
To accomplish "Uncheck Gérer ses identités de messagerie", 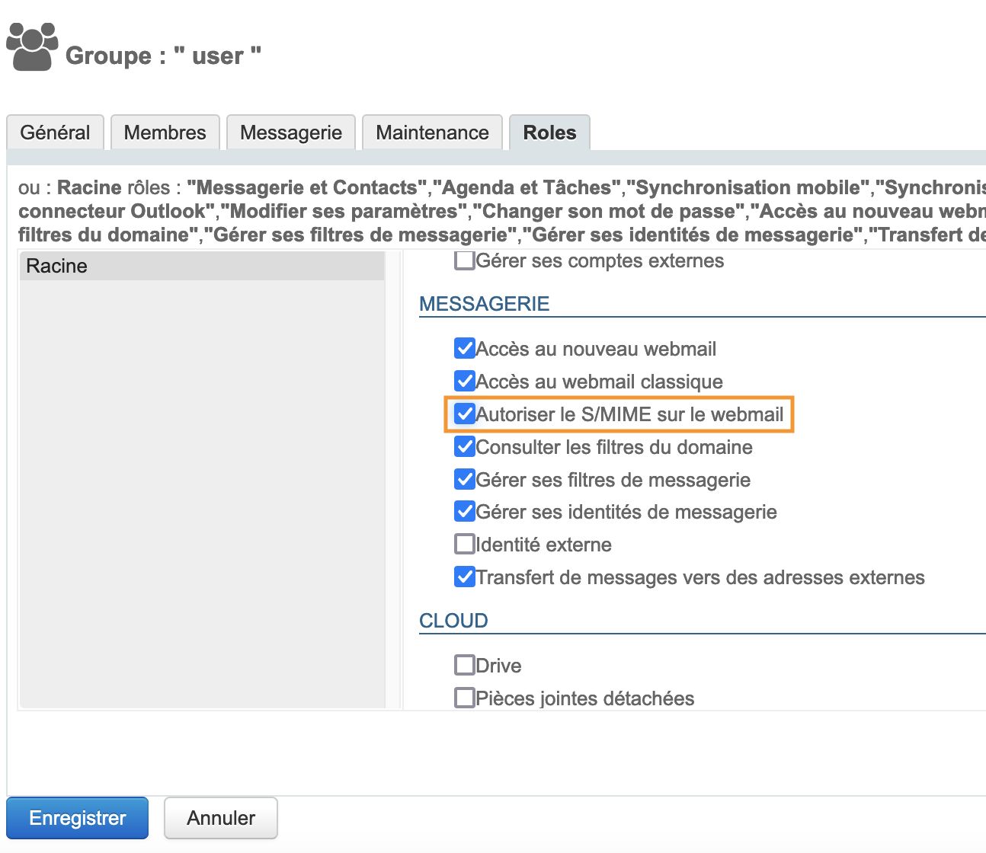I will click(464, 511).
